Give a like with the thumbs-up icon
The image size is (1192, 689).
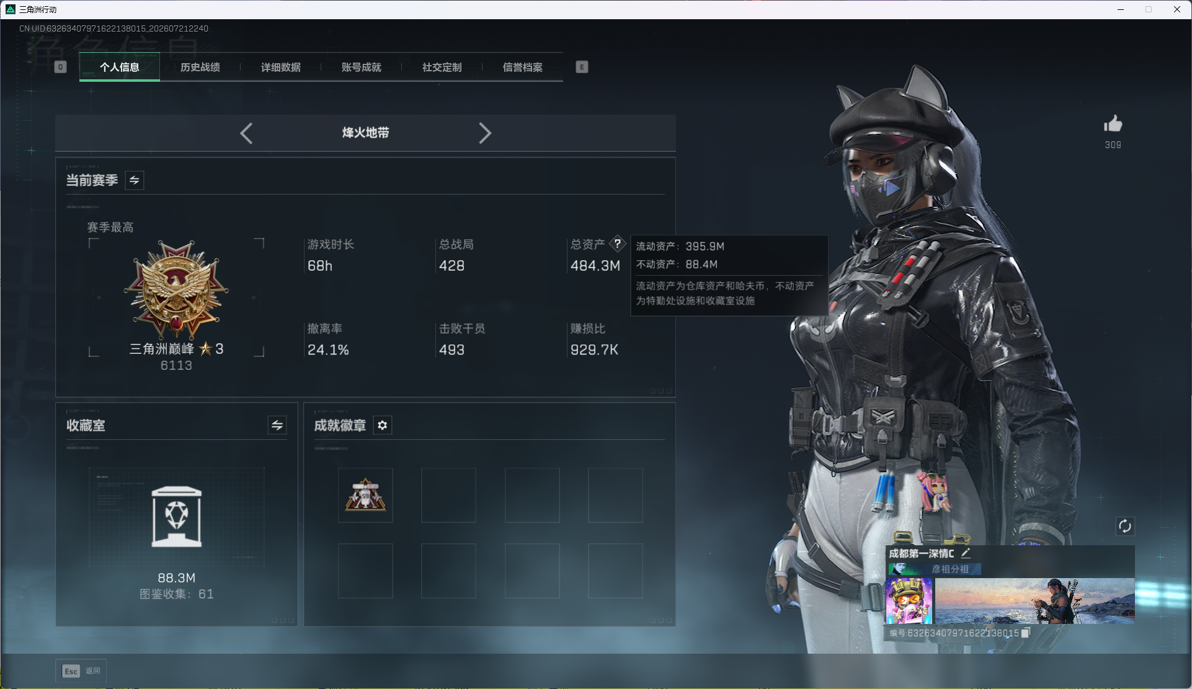pyautogui.click(x=1113, y=124)
